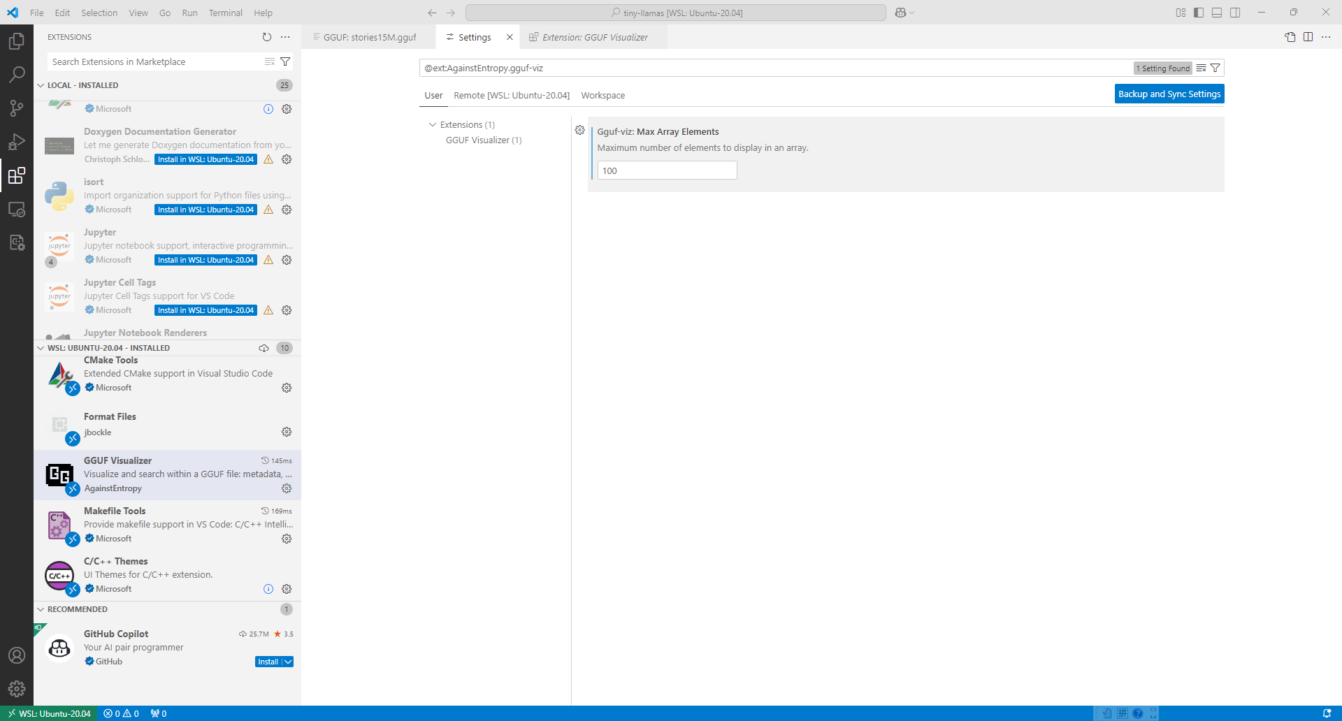The height and width of the screenshot is (721, 1342).
Task: Split the editor to the right
Action: pos(1308,37)
